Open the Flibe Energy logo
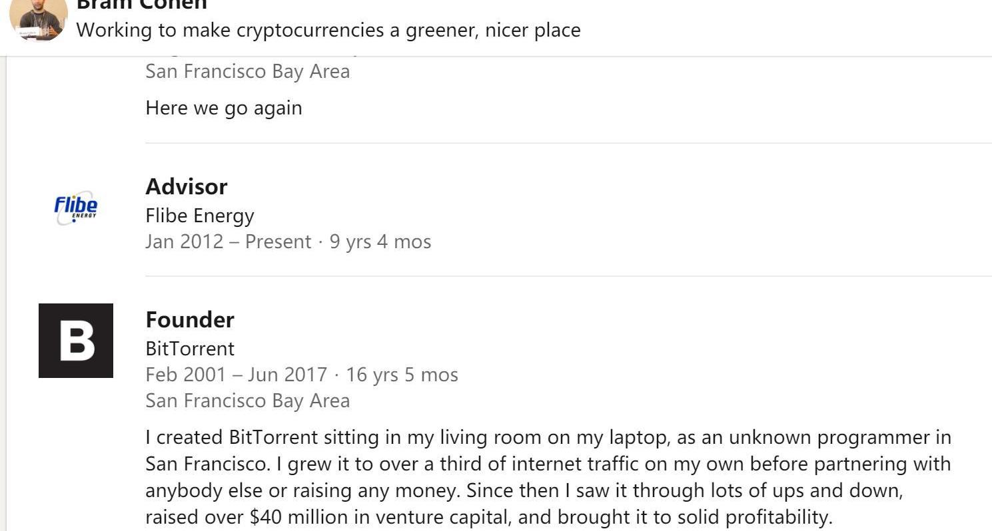992x531 pixels. point(75,209)
